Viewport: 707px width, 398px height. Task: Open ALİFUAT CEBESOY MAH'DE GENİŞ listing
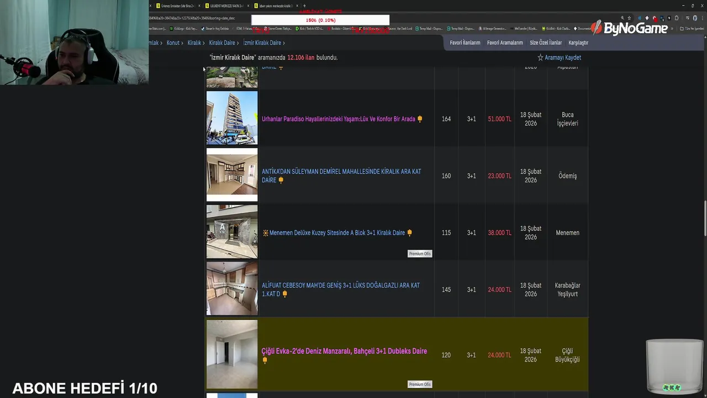click(x=341, y=290)
